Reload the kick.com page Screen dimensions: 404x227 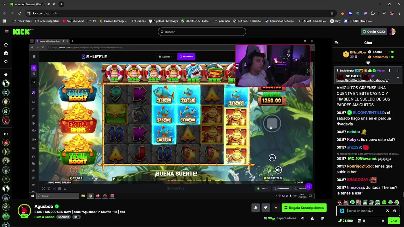tap(20, 13)
